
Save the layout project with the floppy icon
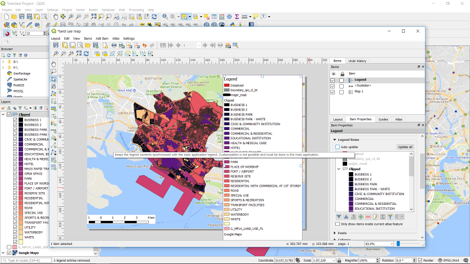[x=56, y=45]
